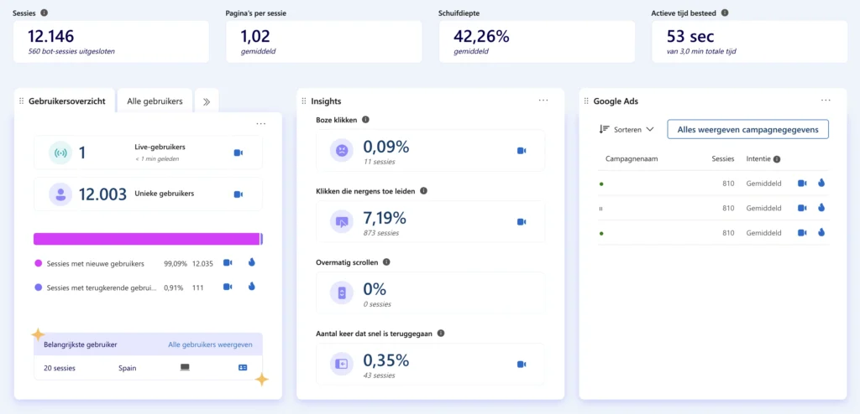Image resolution: width=860 pixels, height=414 pixels.
Task: Switch to Alle gebruikers tab
Action: point(155,101)
